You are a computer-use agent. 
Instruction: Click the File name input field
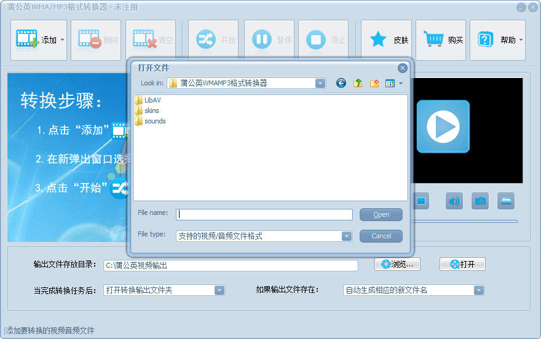pyautogui.click(x=264, y=214)
